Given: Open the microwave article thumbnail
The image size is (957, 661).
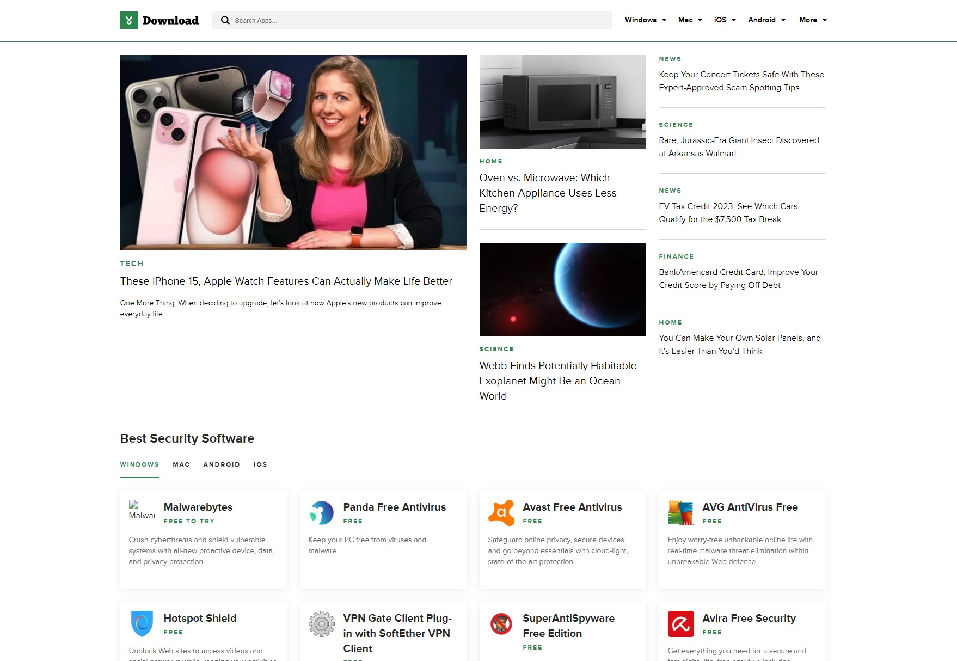Looking at the screenshot, I should point(563,102).
